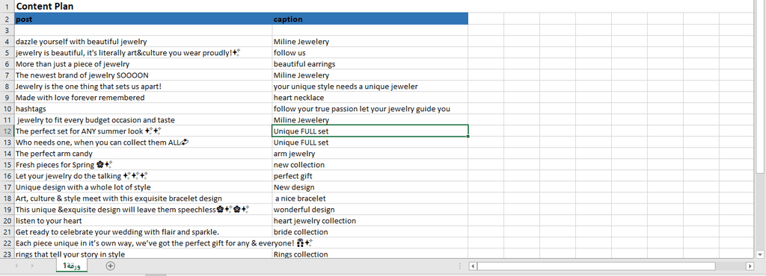Open the ورقة1 sheet tab
The height and width of the screenshot is (276, 766).
tap(71, 266)
